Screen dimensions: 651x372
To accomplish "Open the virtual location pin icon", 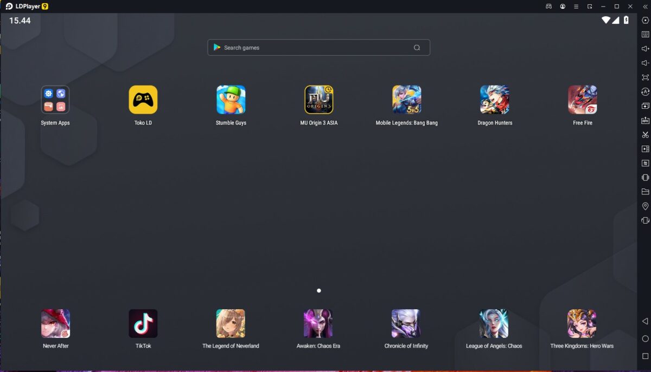I will point(645,206).
